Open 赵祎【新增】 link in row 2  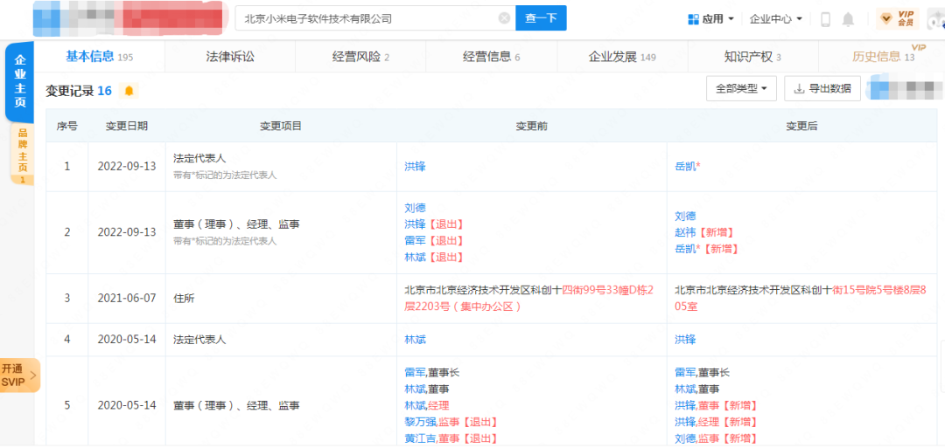[704, 232]
